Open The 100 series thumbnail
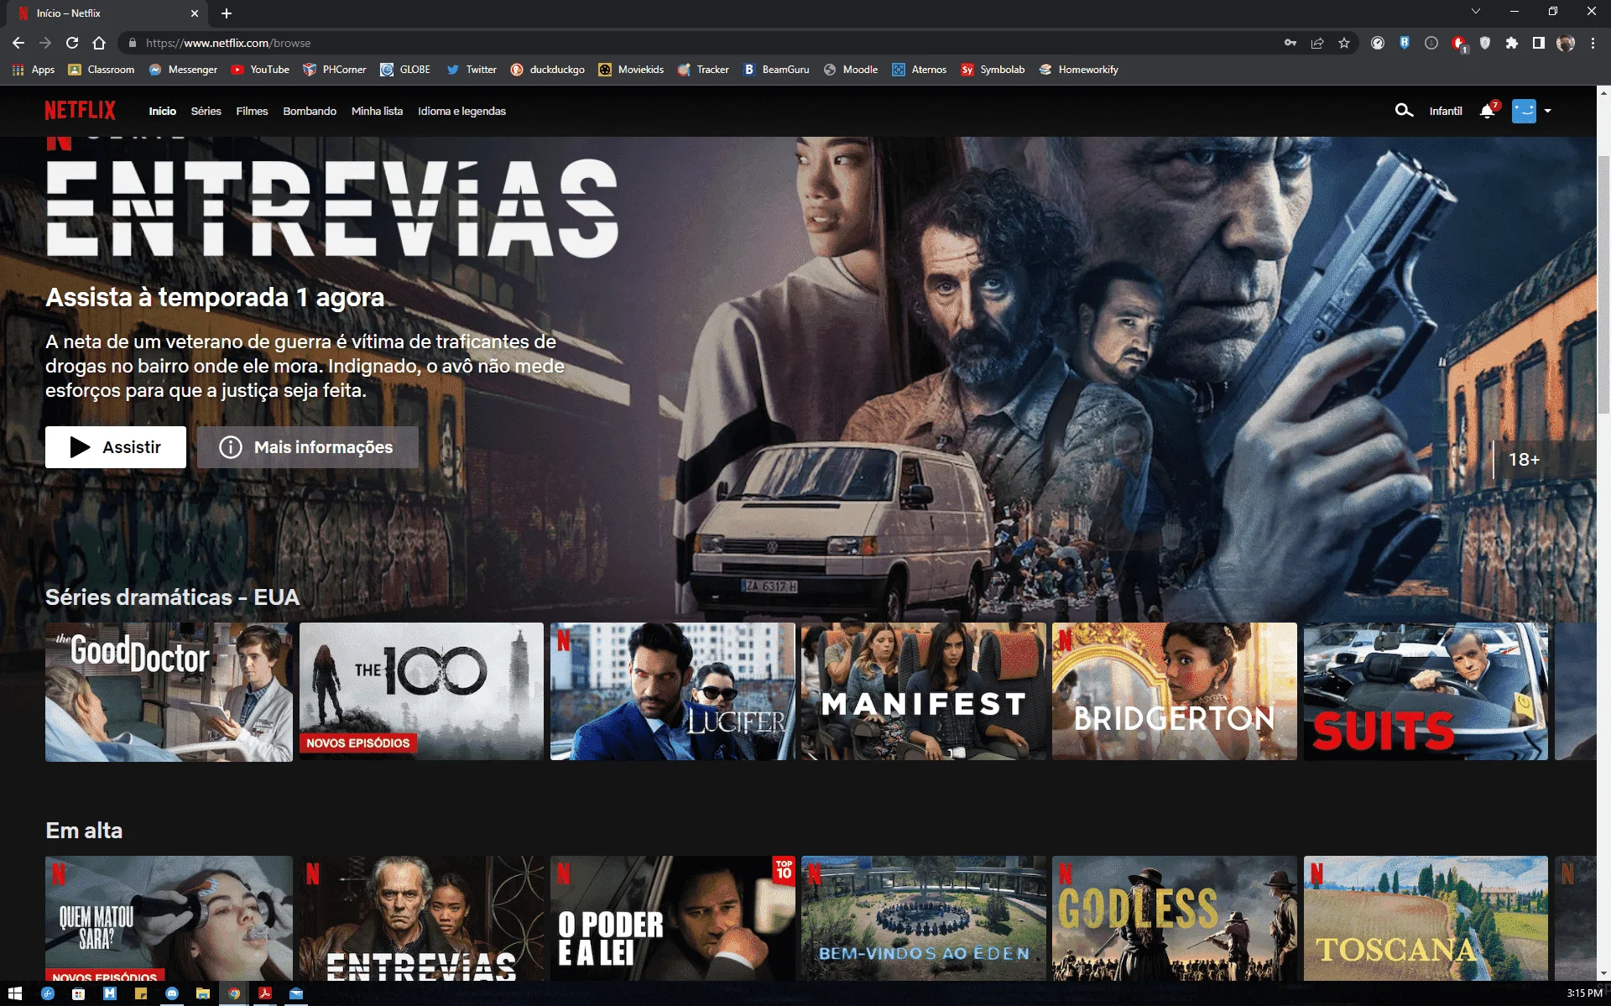 click(x=421, y=691)
